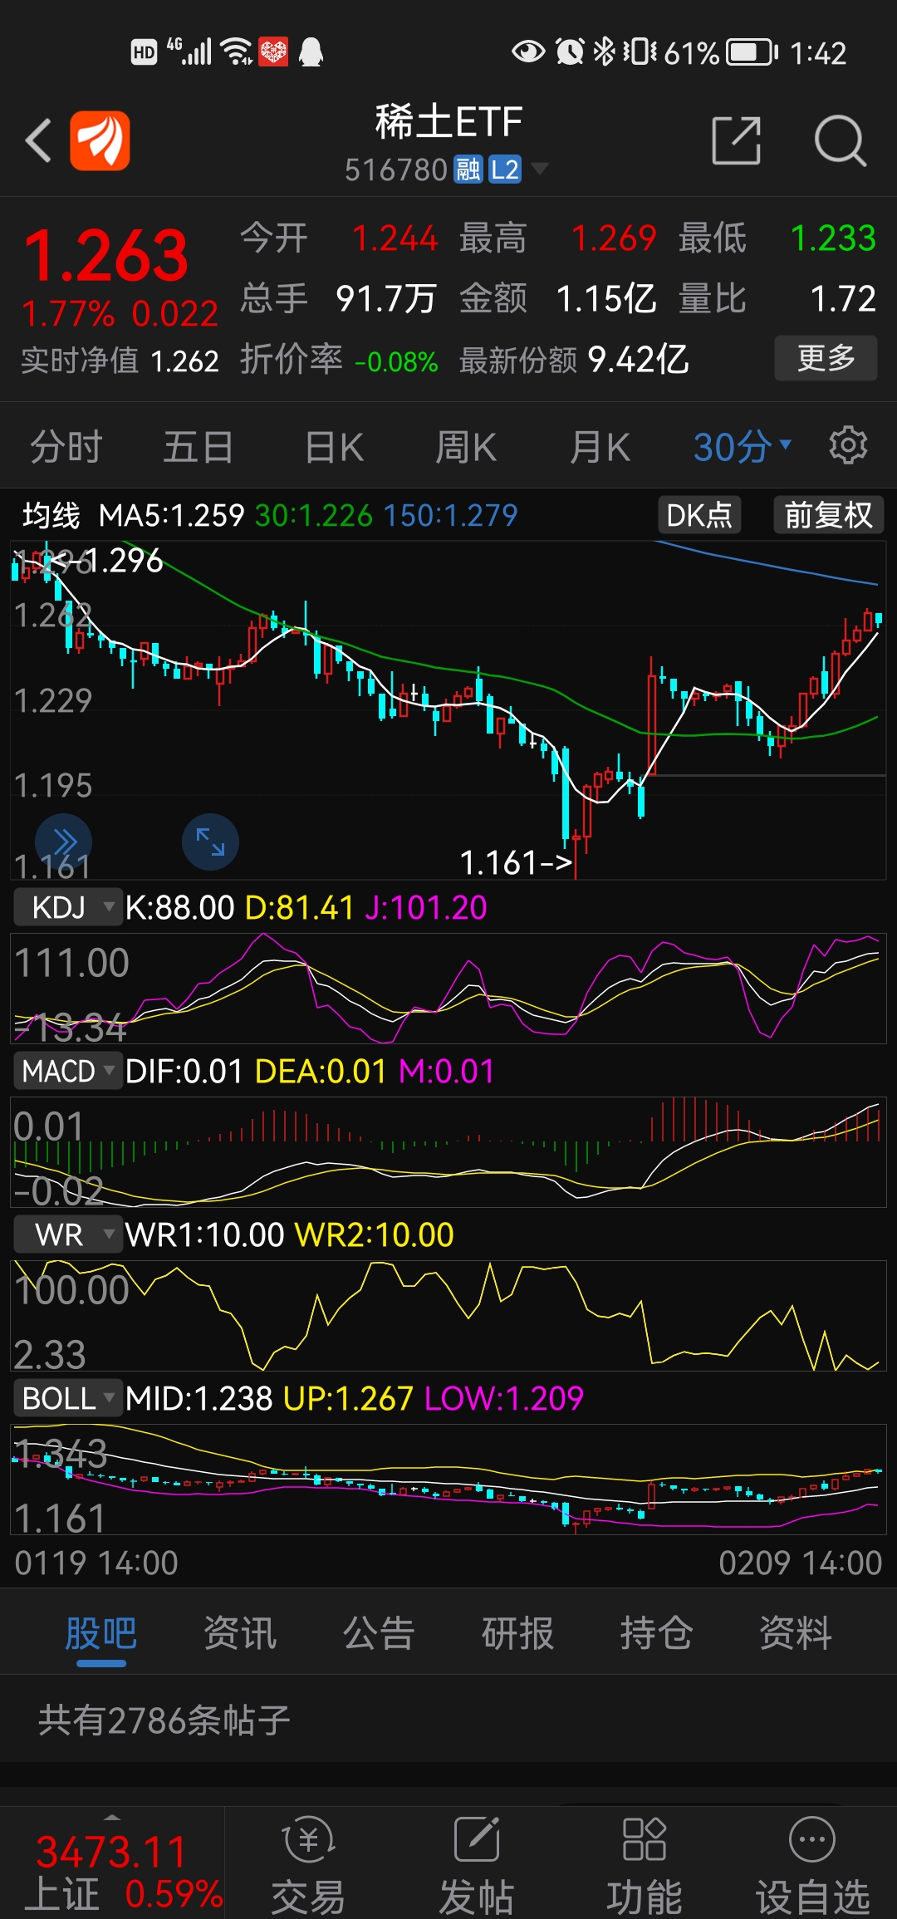Open the search magnifier icon
The height and width of the screenshot is (1919, 897).
840,140
